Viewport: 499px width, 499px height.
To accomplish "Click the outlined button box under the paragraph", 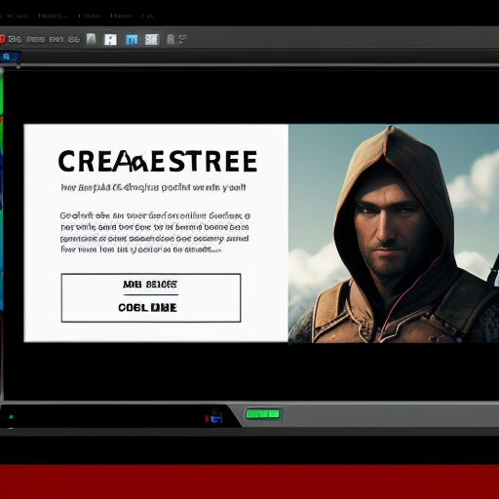I will point(151,297).
